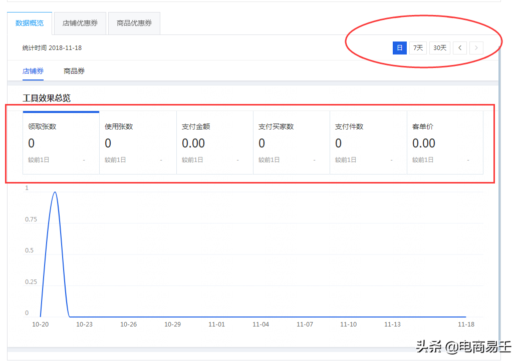Click the 10-26 x-axis date label
This screenshot has height=364, width=522.
129,324
